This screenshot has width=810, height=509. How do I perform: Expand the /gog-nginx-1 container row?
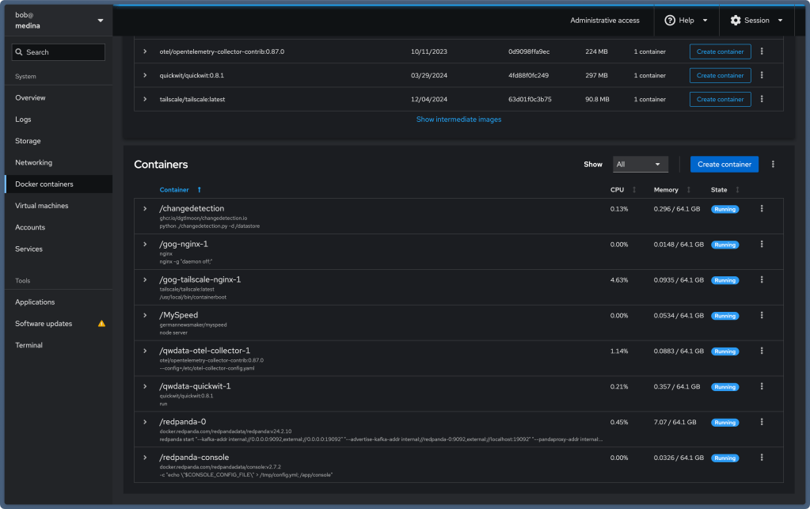tap(145, 244)
